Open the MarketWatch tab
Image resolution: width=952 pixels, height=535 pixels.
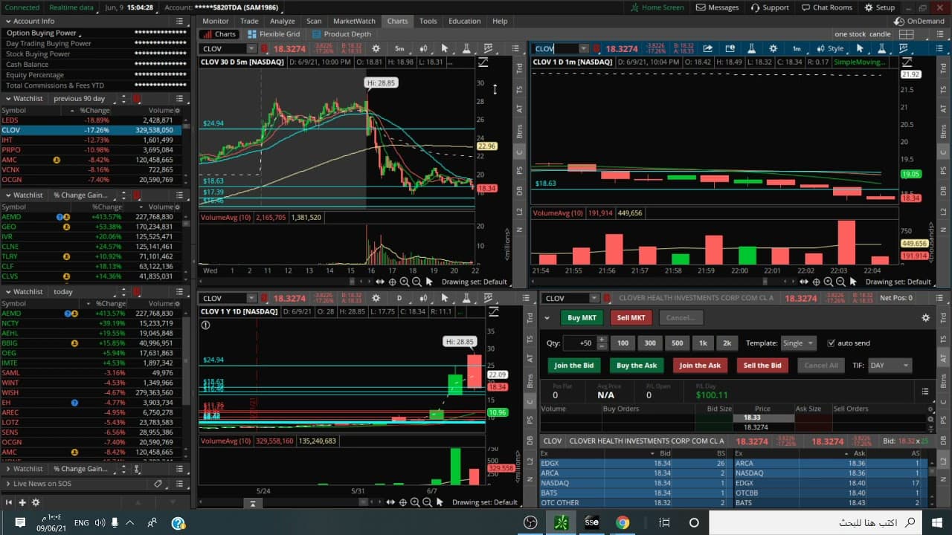coord(354,21)
